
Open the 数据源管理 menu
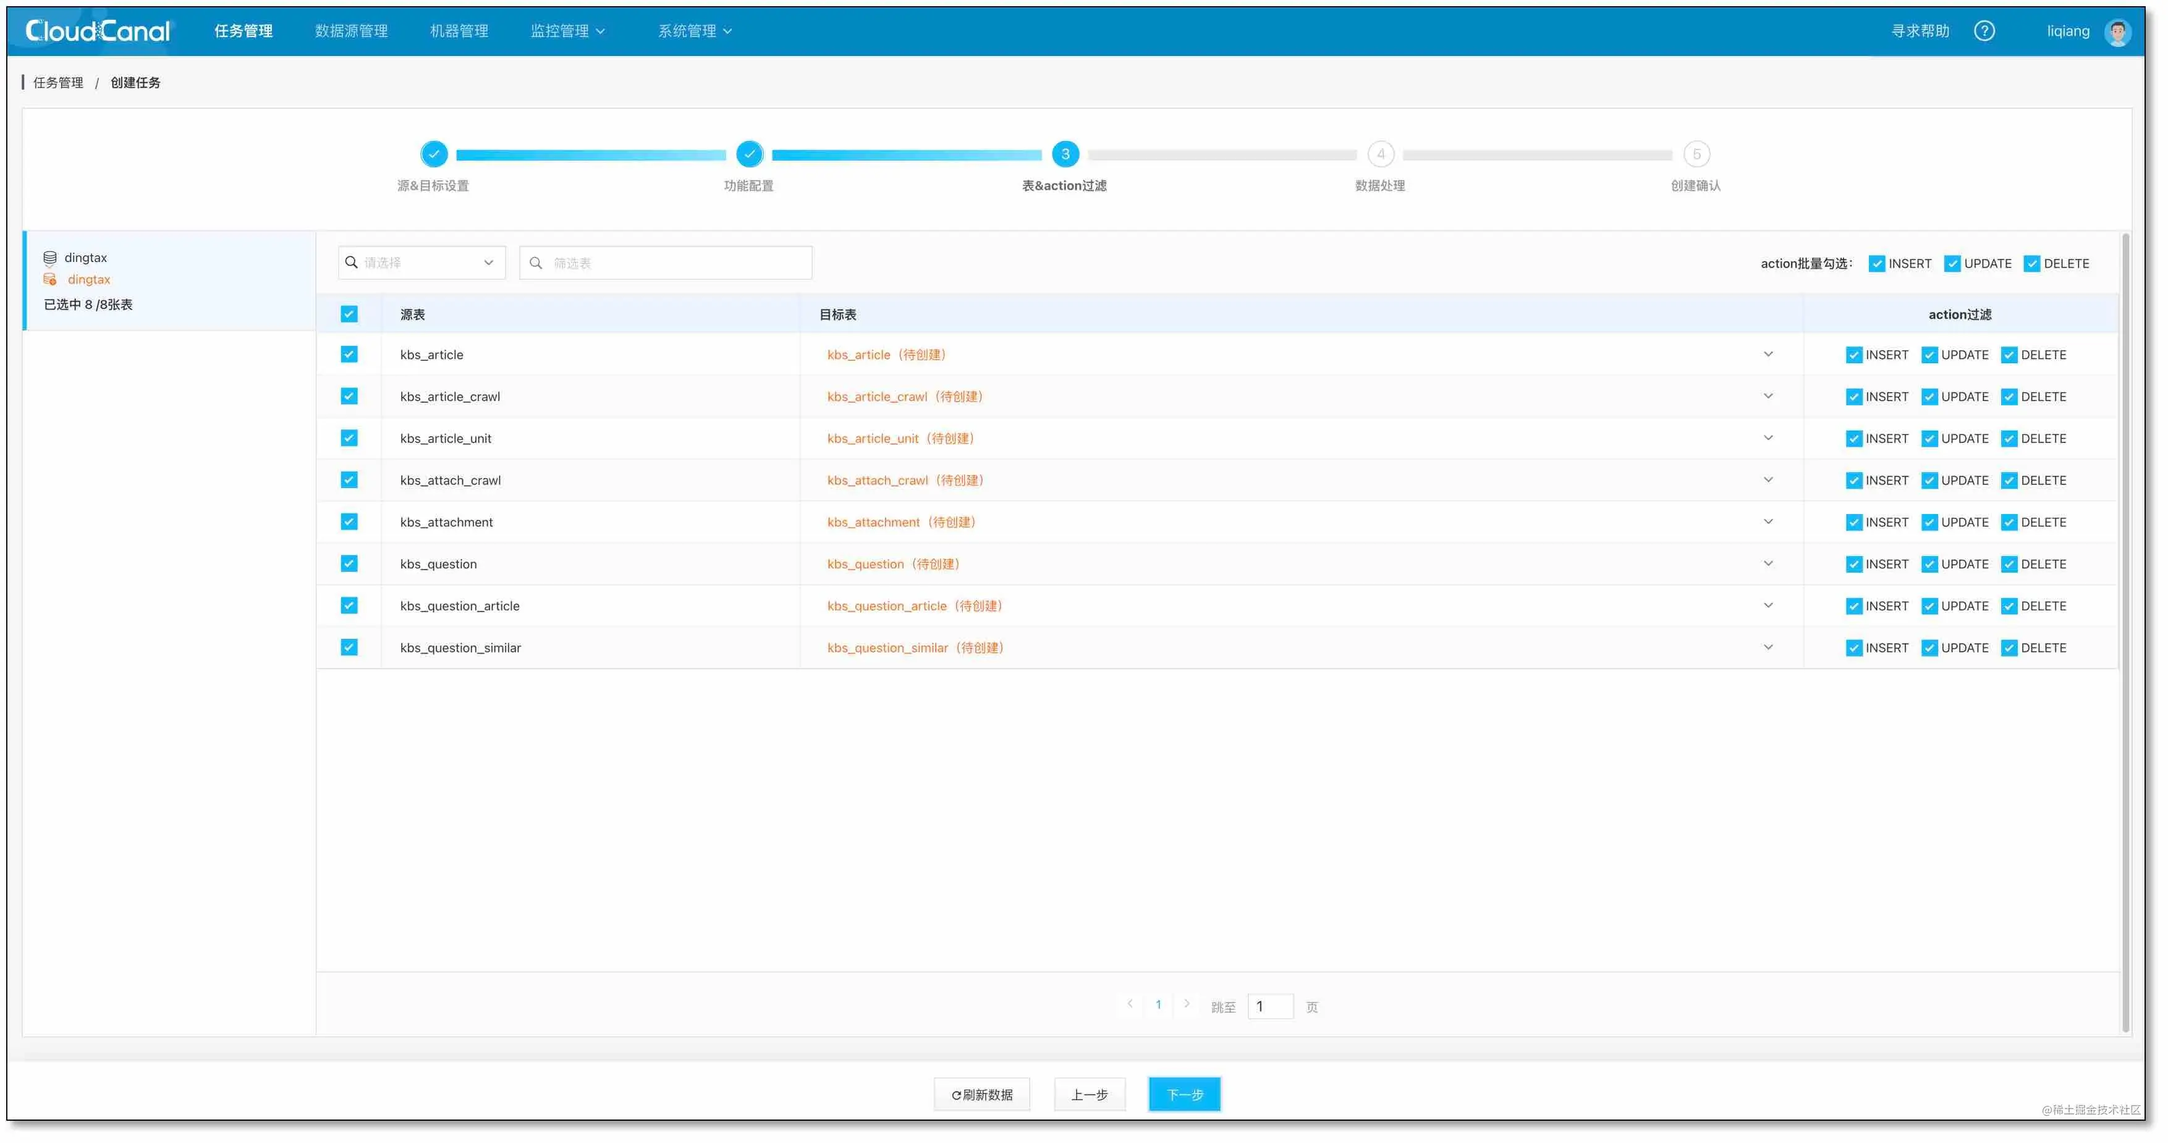pos(351,31)
